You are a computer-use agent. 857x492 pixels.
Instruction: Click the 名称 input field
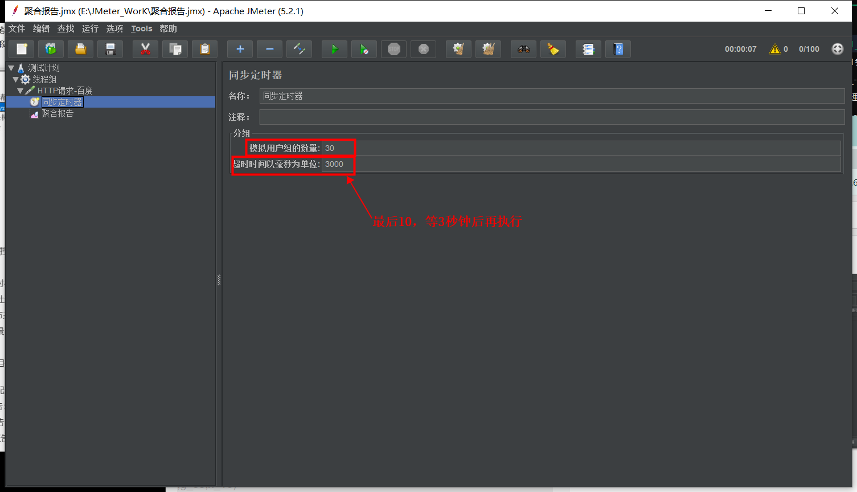(x=552, y=96)
